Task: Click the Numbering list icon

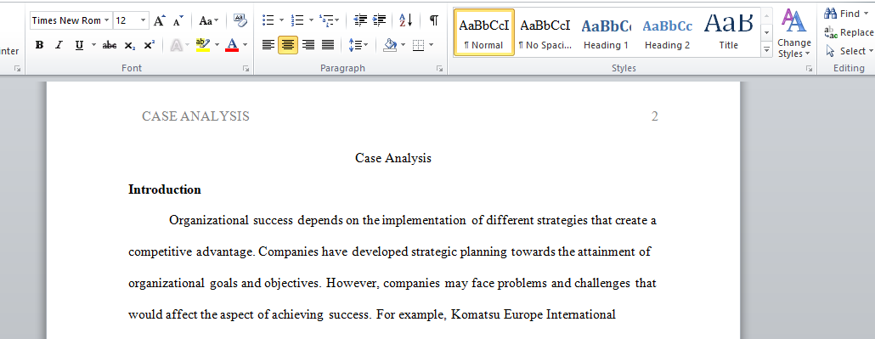Action: [x=297, y=20]
